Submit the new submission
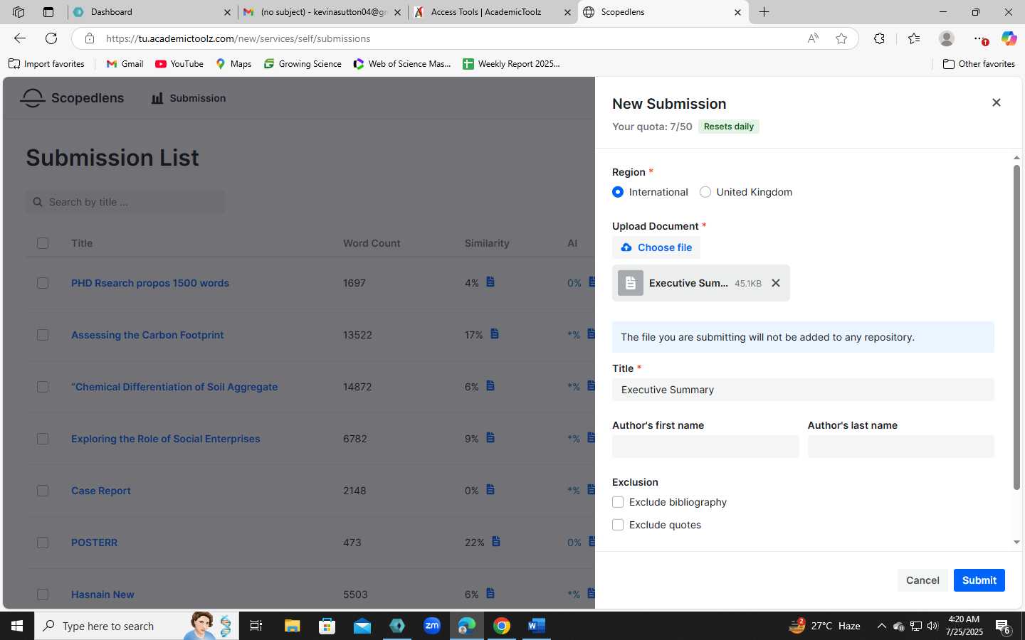The width and height of the screenshot is (1025, 640). 979,580
